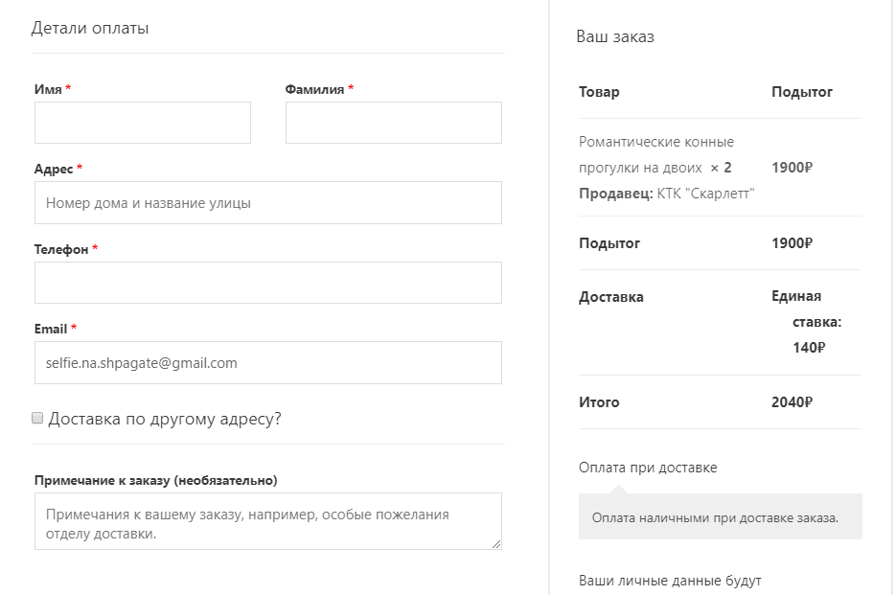Click the Имя text input field

143,123
